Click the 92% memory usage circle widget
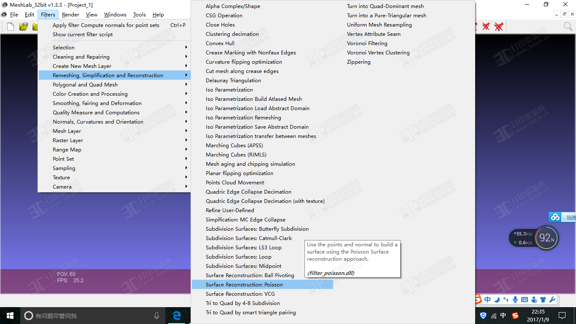The image size is (576, 324). click(x=547, y=238)
